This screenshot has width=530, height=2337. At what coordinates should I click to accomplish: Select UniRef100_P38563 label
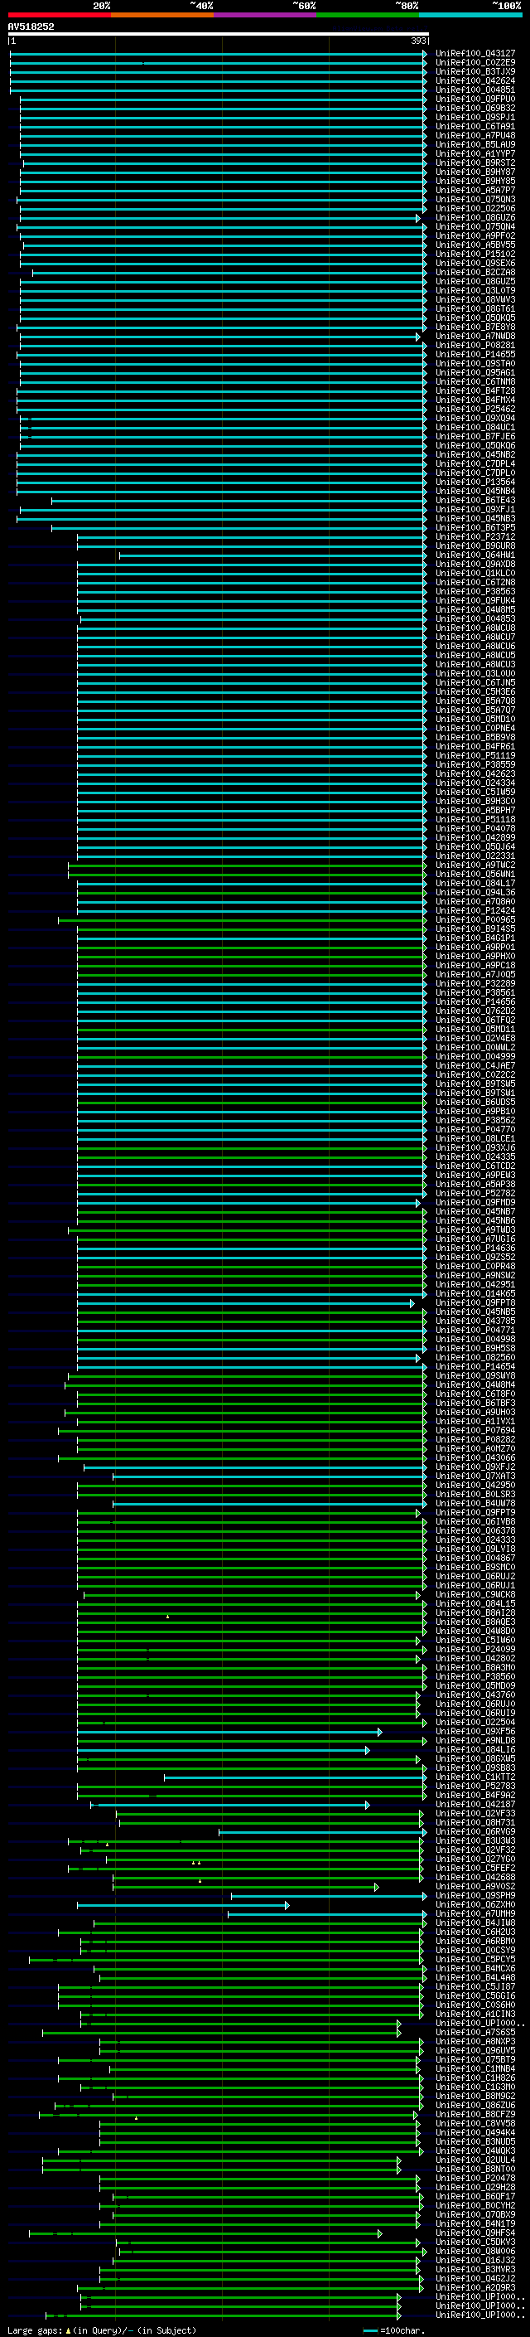coord(475,592)
